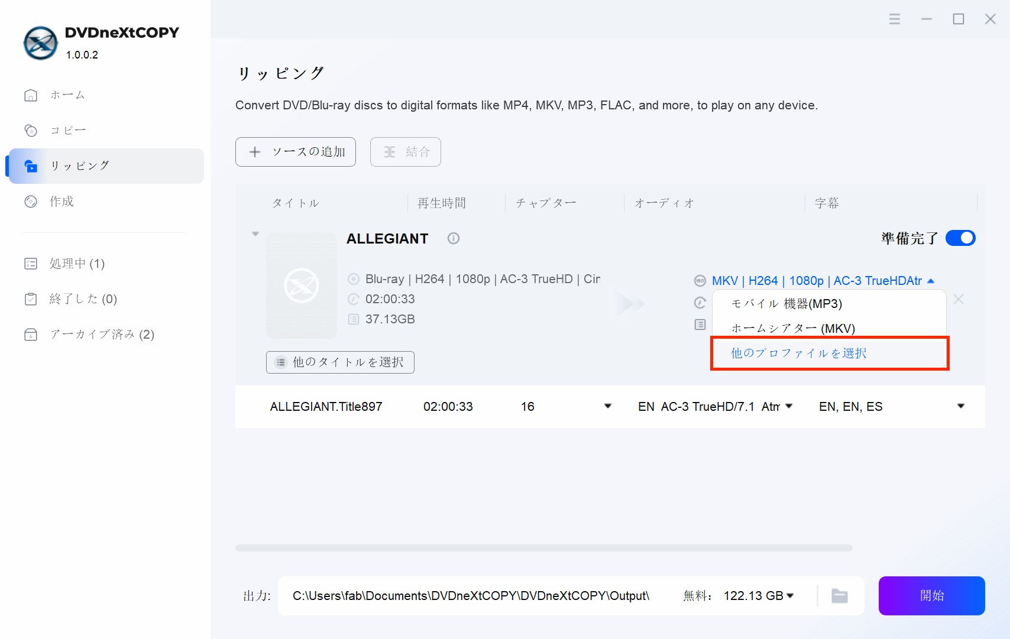Click the ALLEGIANT disc thumbnail
1010x639 pixels.
pyautogui.click(x=302, y=286)
